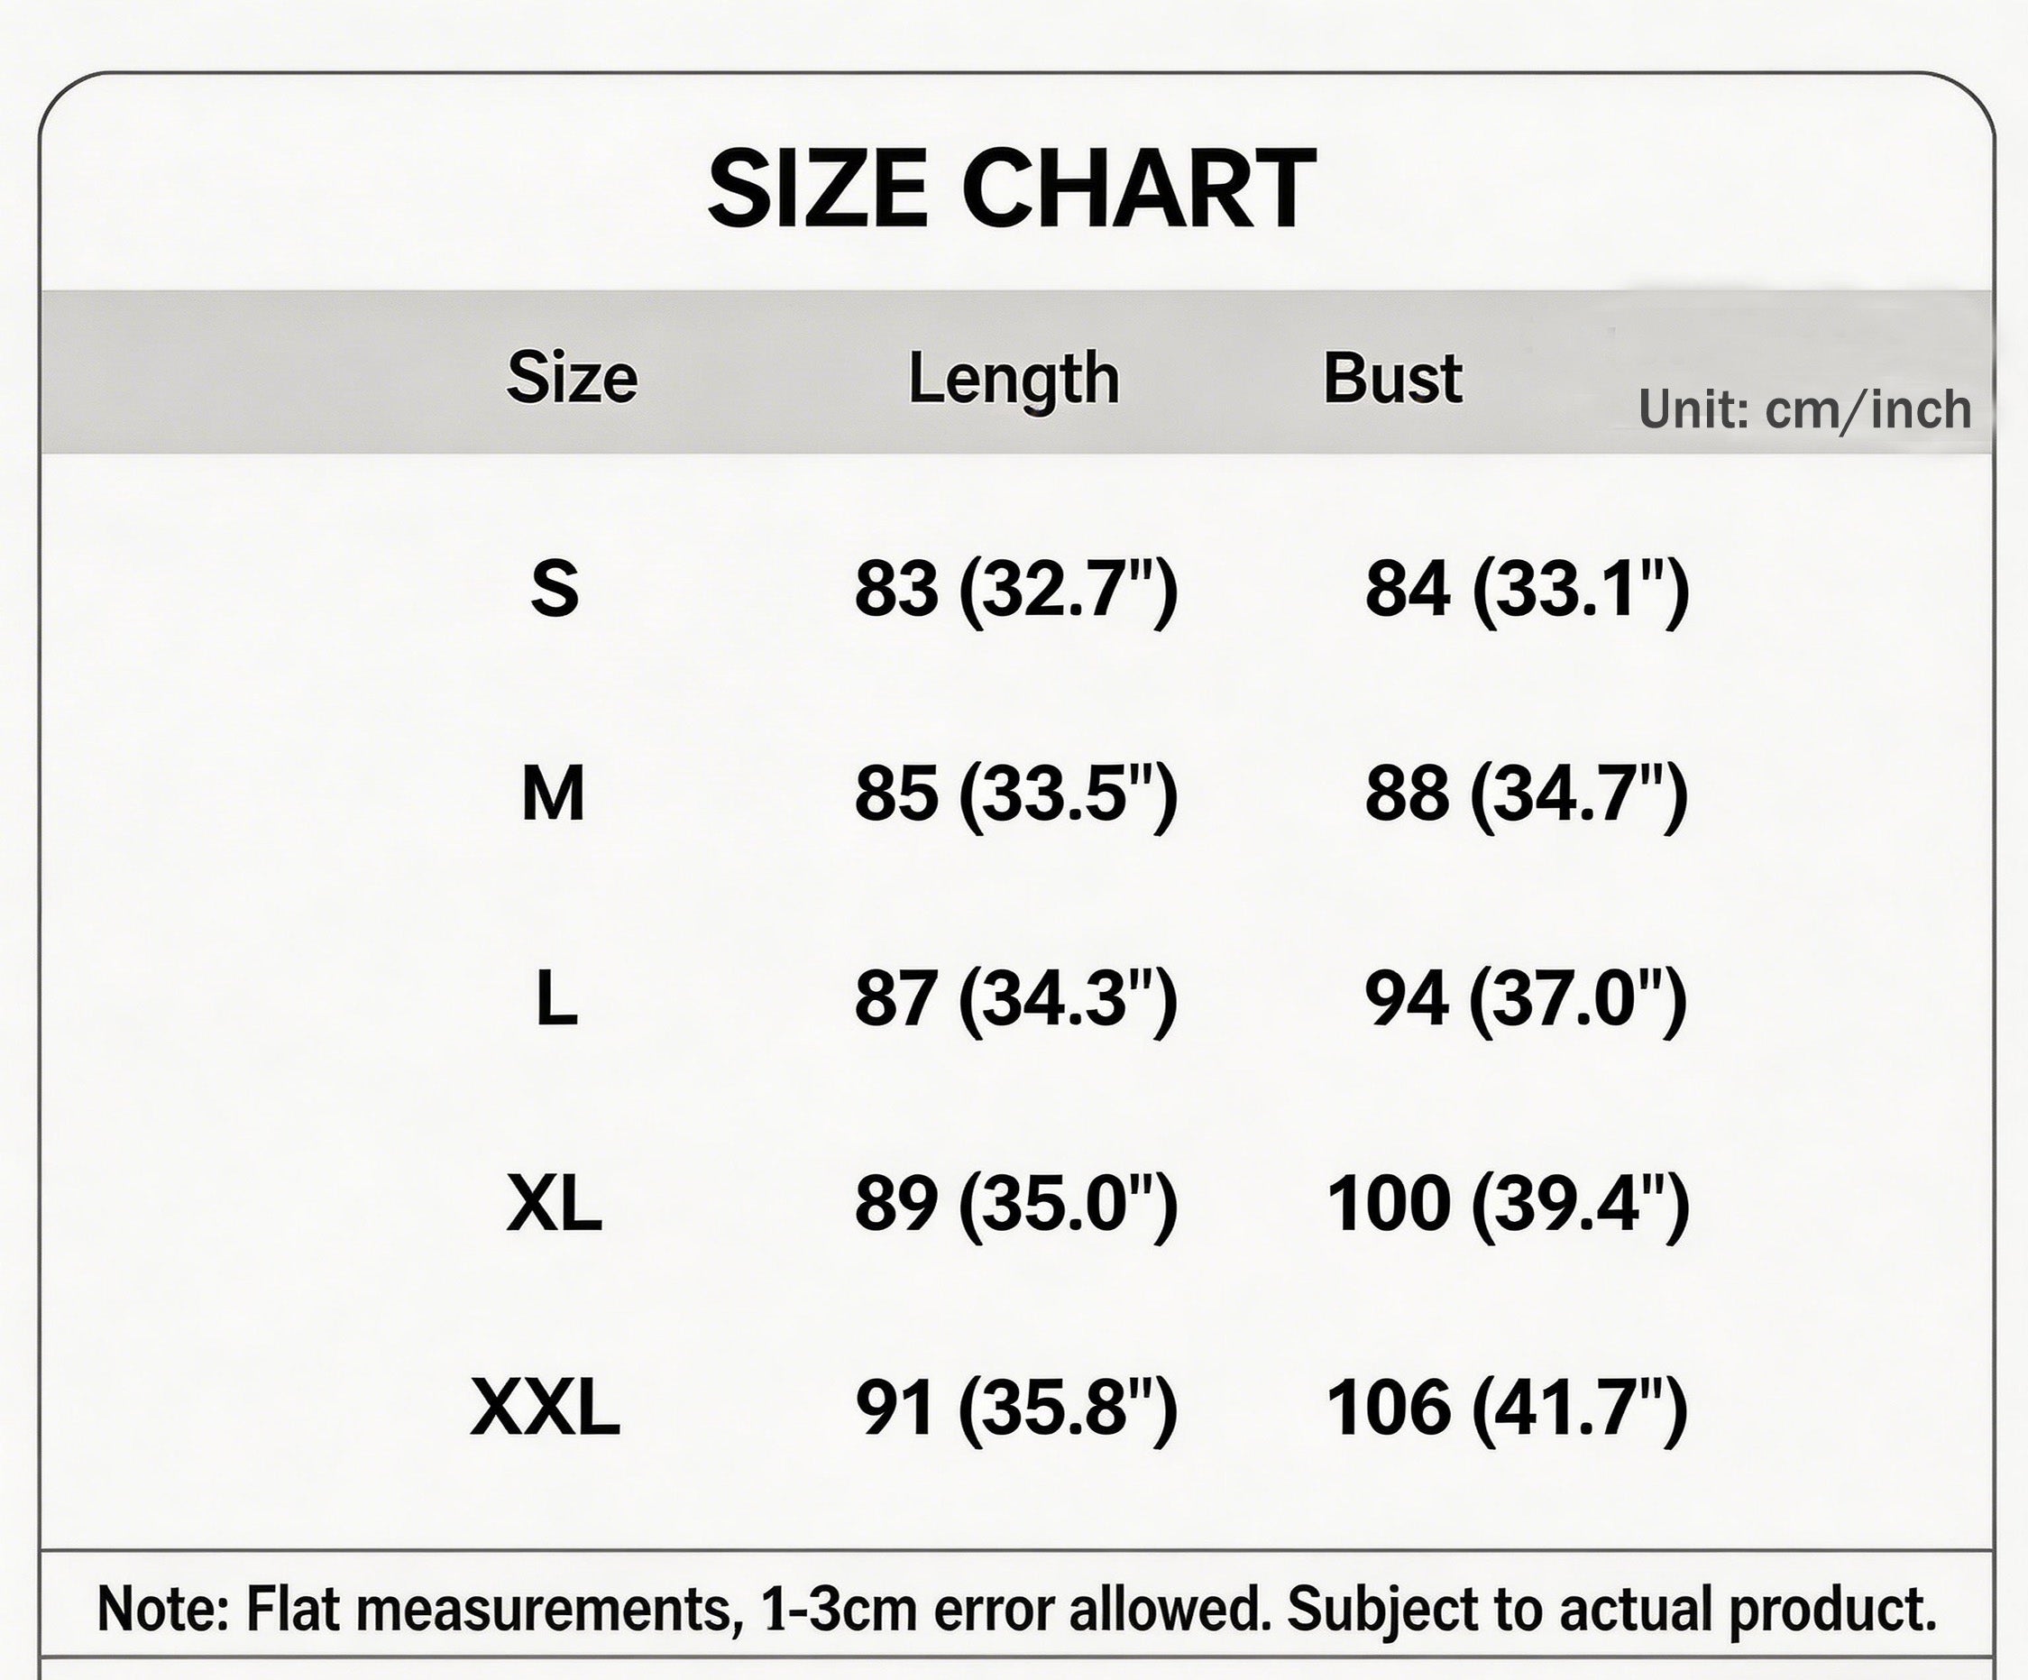Select the length value 85 (33.5")
2028x1680 pixels.
pos(1016,794)
